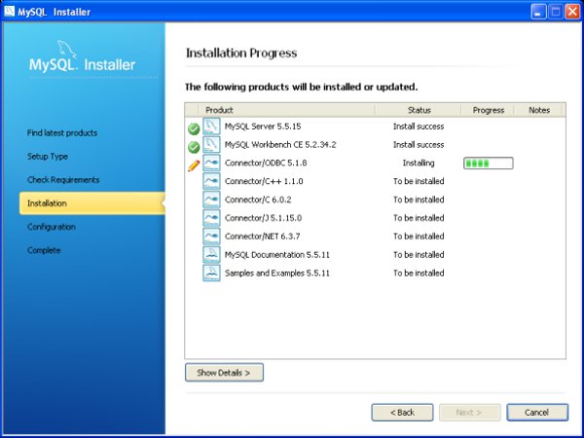
Task: Click the Connector/ODBC 5.1.8 product icon
Action: click(x=211, y=163)
